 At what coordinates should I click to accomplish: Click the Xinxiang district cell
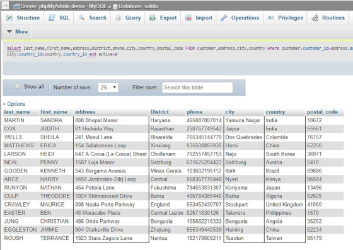click(160, 145)
